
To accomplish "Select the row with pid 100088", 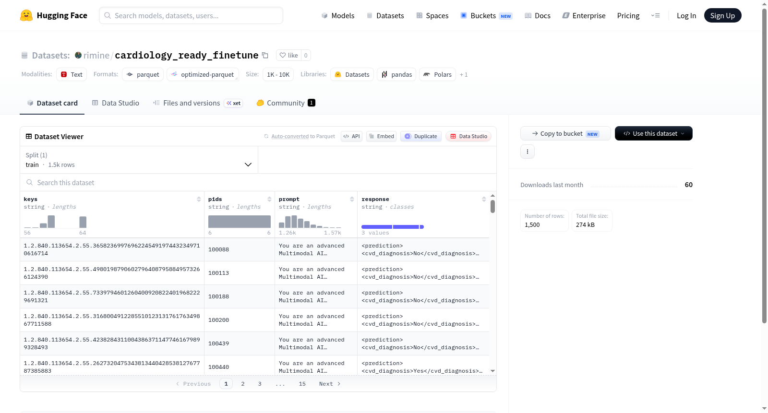I will click(x=254, y=249).
